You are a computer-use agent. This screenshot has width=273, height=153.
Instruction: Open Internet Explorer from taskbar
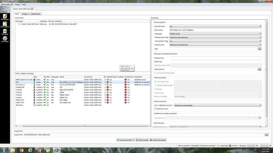[30, 150]
